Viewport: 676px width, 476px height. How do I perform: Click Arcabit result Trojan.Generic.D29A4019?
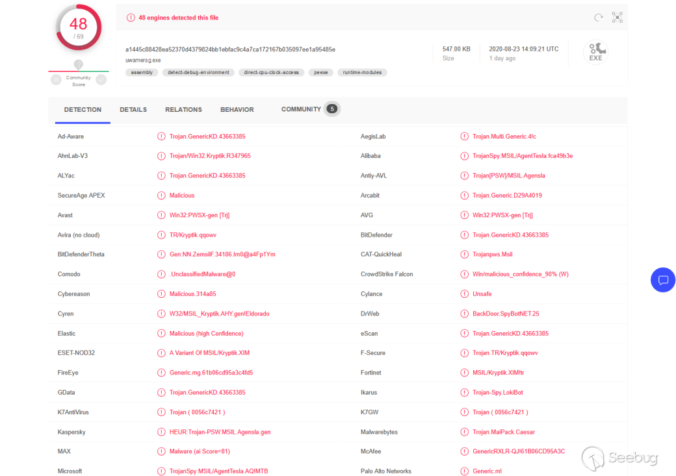[x=507, y=195]
